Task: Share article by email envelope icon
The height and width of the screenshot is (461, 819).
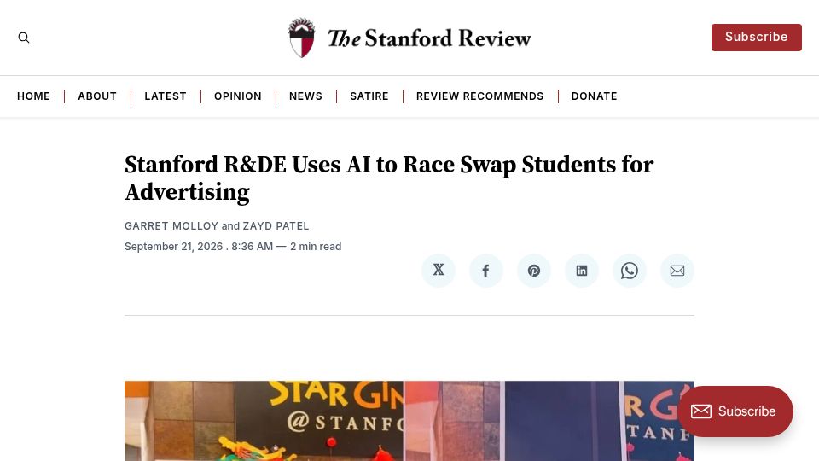Action: click(677, 271)
